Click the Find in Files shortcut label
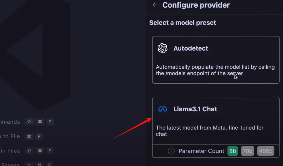Screen dimensions: 283x166 [10, 151]
